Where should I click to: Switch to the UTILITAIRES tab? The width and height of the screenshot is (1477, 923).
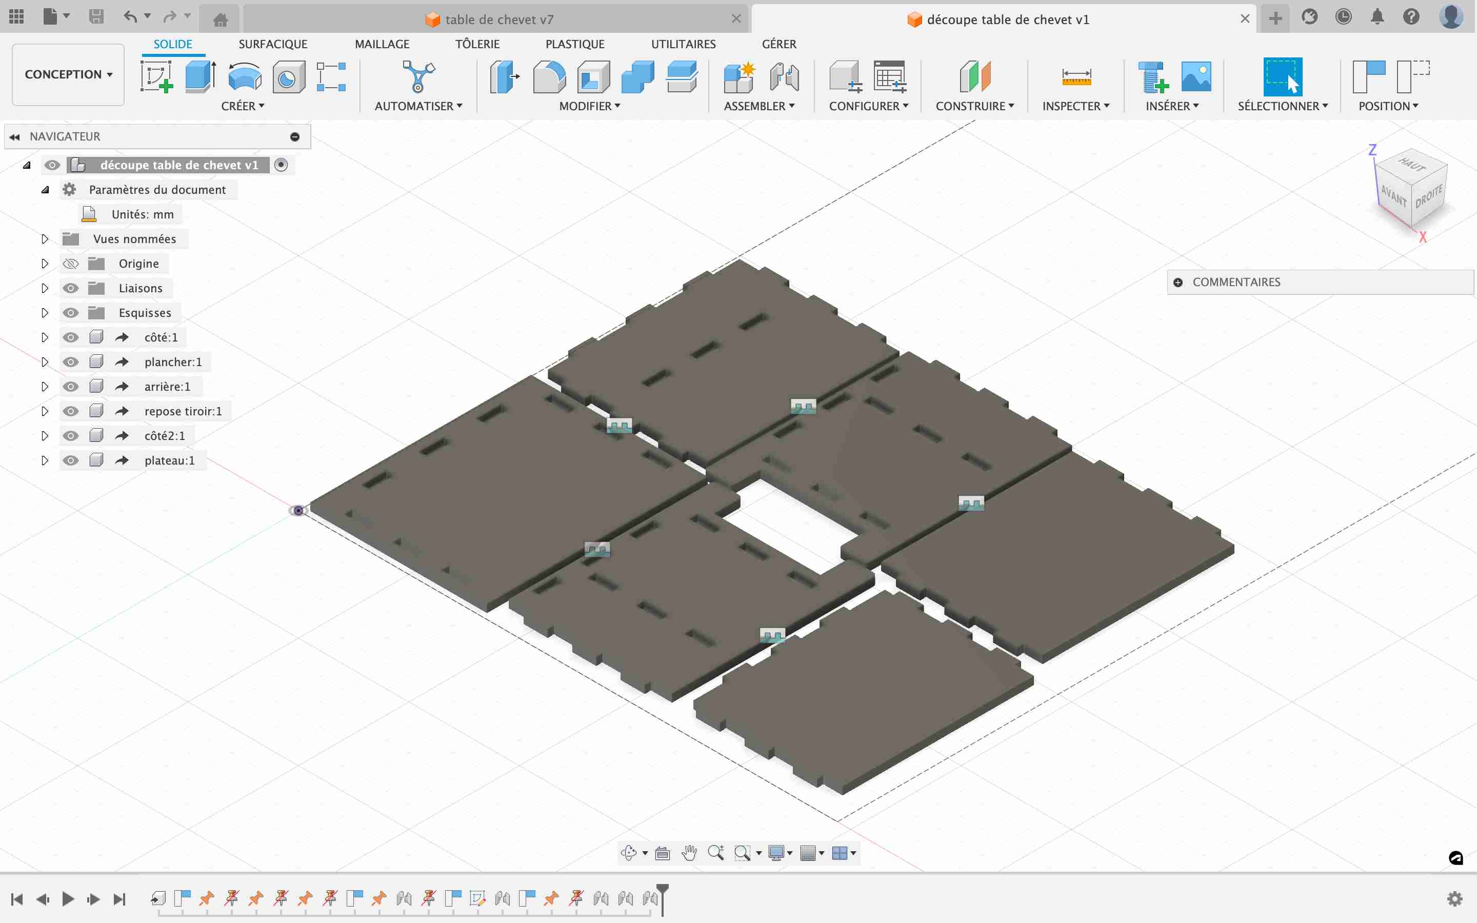pyautogui.click(x=684, y=44)
